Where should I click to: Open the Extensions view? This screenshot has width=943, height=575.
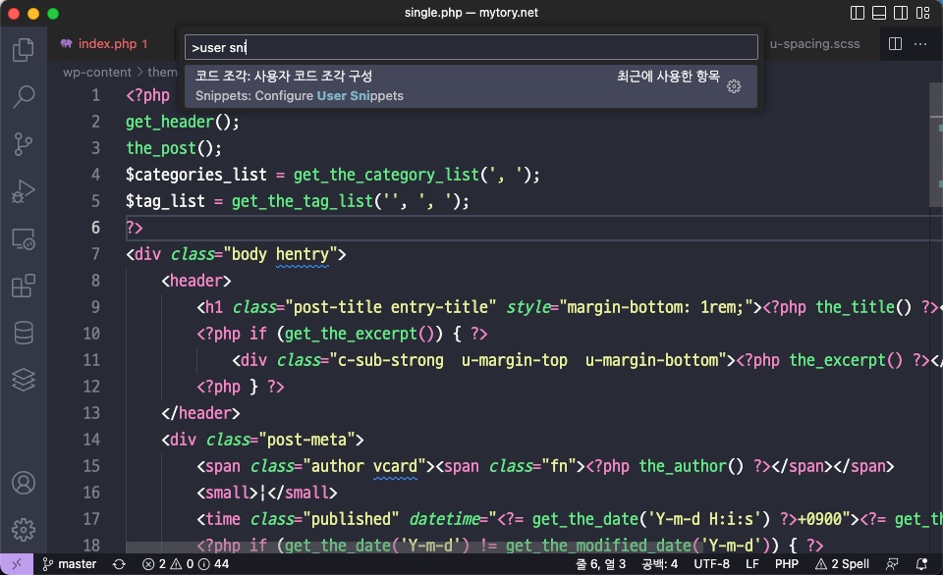tap(24, 286)
